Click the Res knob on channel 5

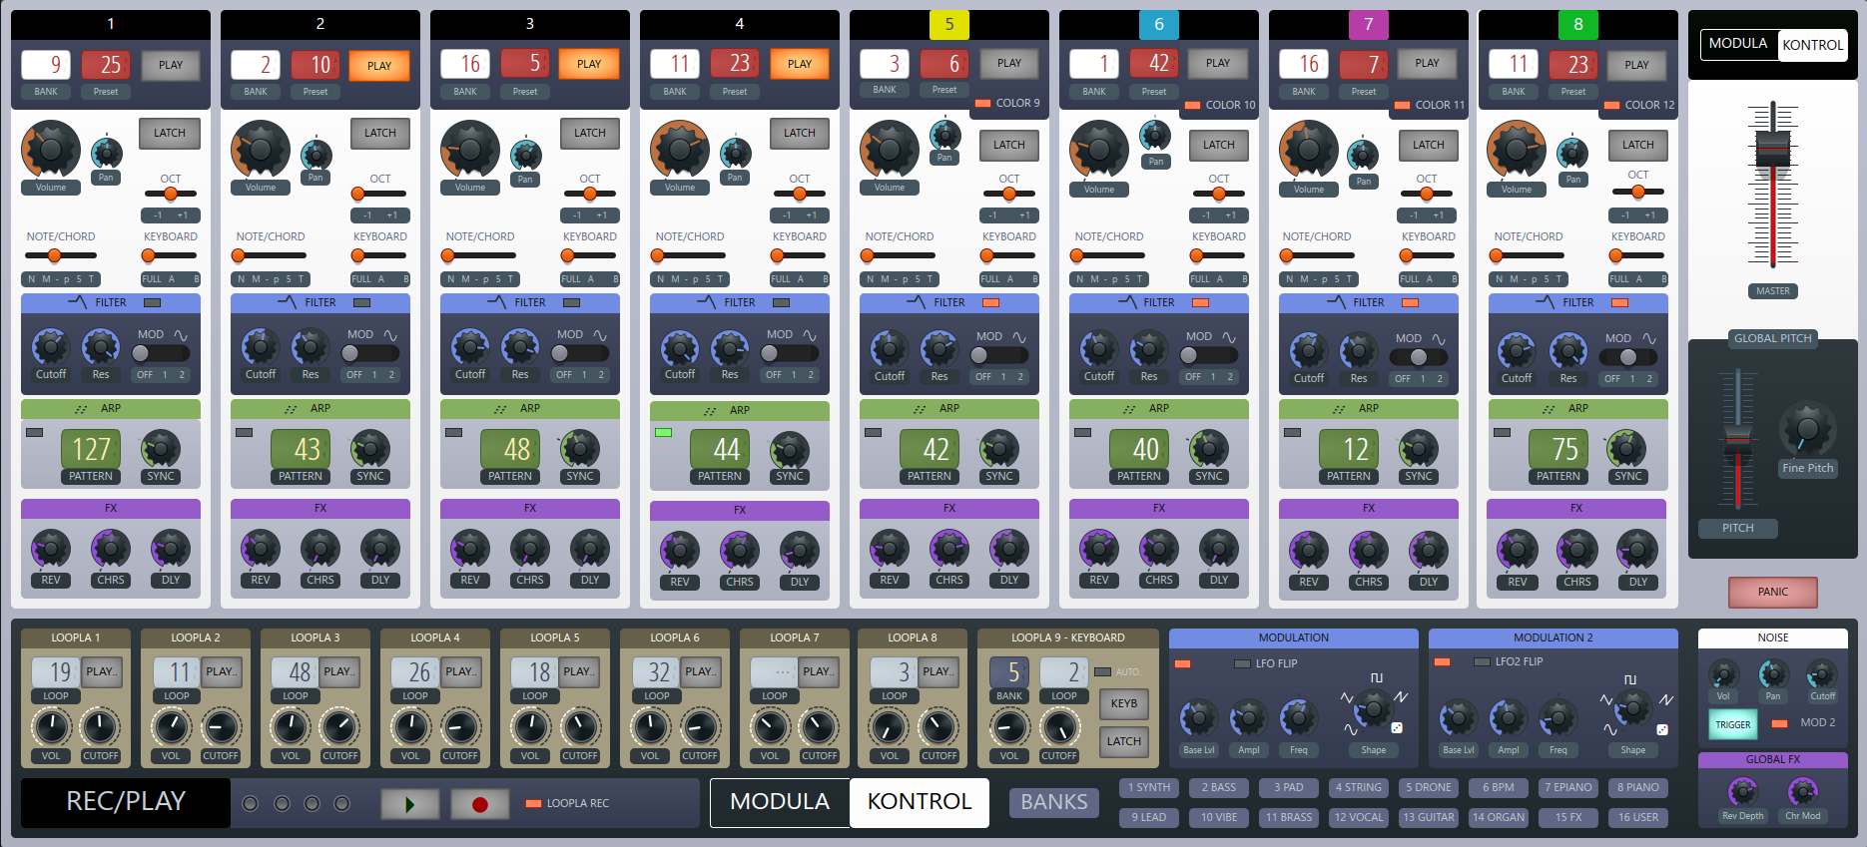(939, 349)
